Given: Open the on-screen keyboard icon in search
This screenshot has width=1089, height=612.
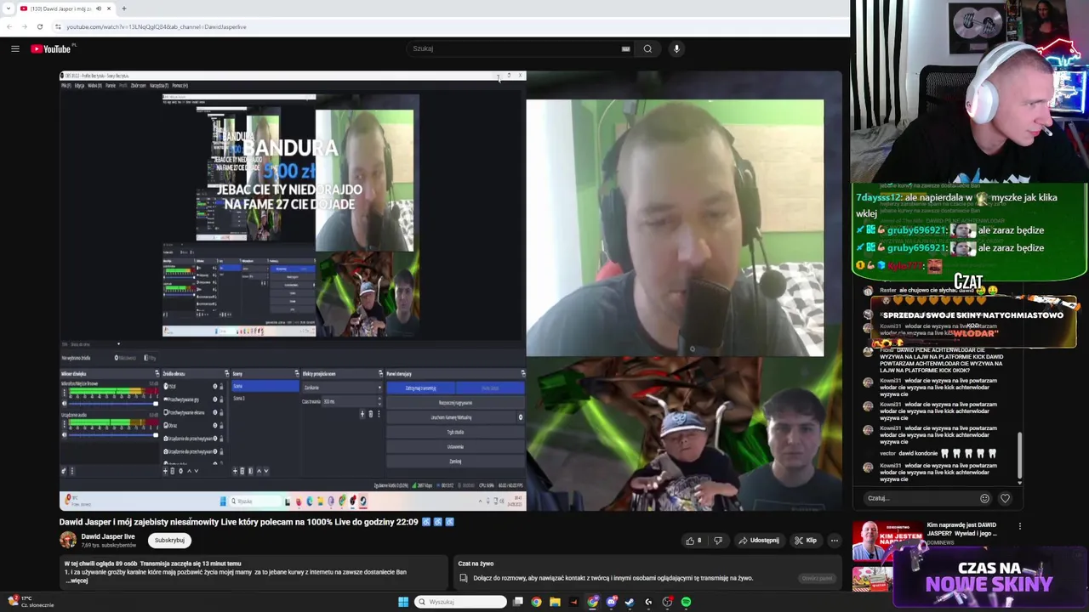Looking at the screenshot, I should (x=625, y=48).
